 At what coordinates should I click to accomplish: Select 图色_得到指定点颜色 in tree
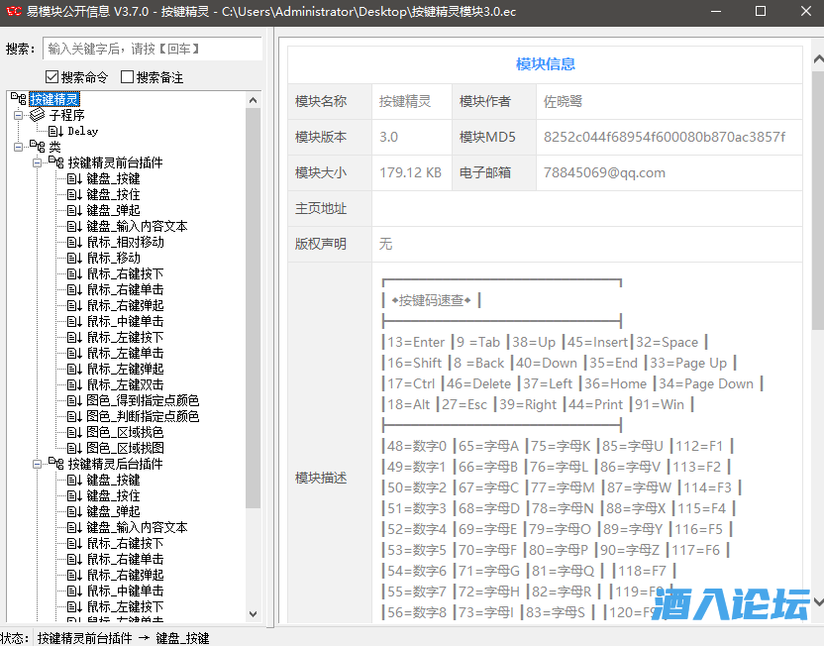point(143,400)
